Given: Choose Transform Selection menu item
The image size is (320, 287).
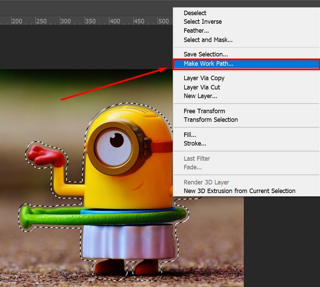Looking at the screenshot, I should coord(210,120).
